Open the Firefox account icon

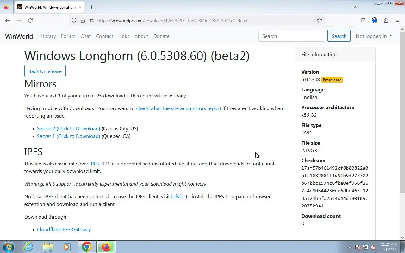coord(375,20)
